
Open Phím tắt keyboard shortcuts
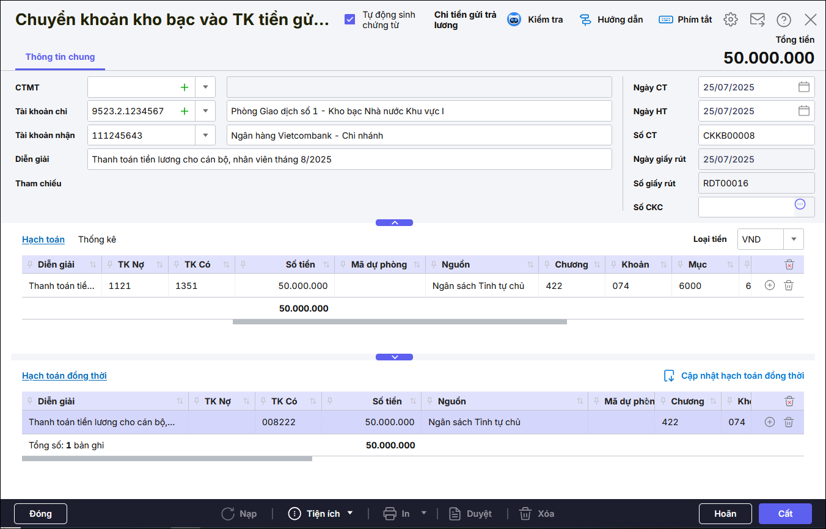[x=685, y=20]
